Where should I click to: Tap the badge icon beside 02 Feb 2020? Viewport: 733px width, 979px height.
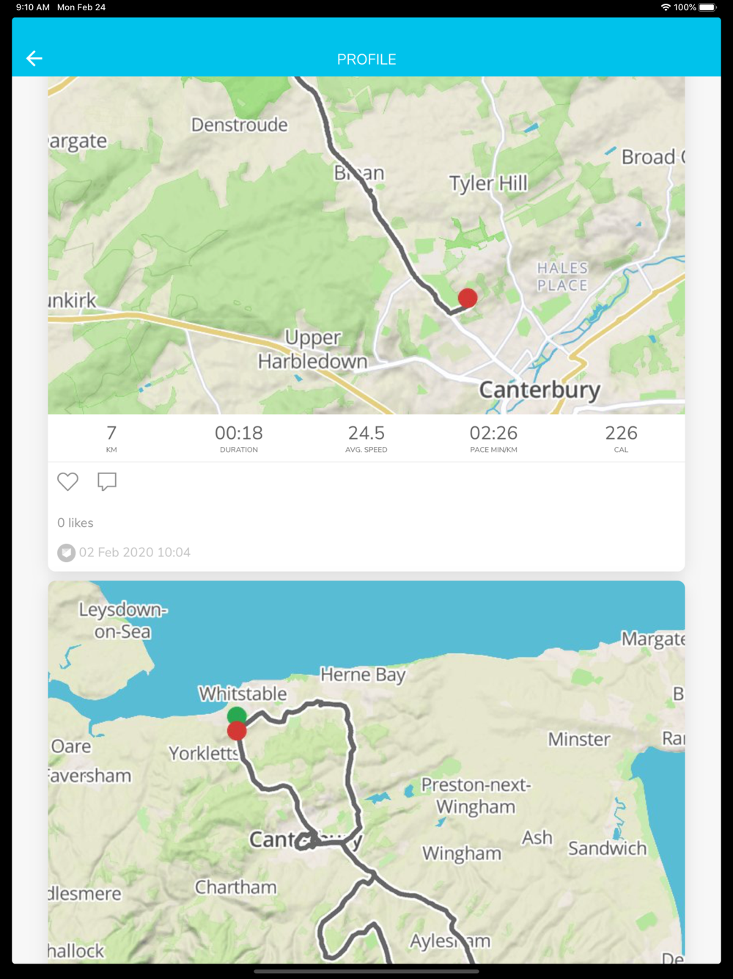(66, 553)
